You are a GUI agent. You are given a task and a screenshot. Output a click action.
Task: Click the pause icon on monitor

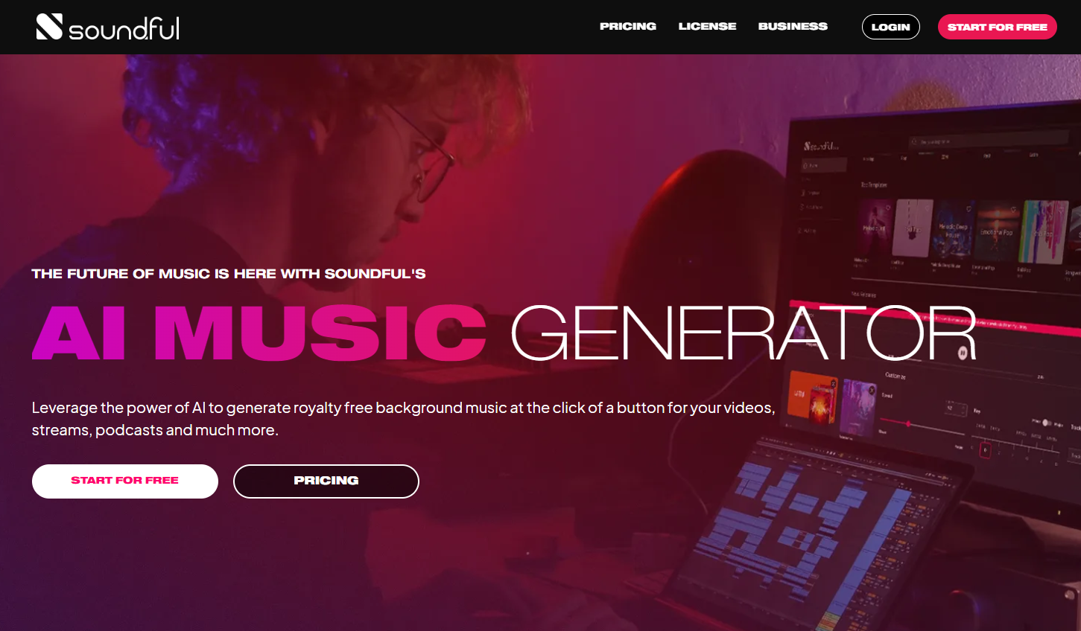tap(963, 352)
